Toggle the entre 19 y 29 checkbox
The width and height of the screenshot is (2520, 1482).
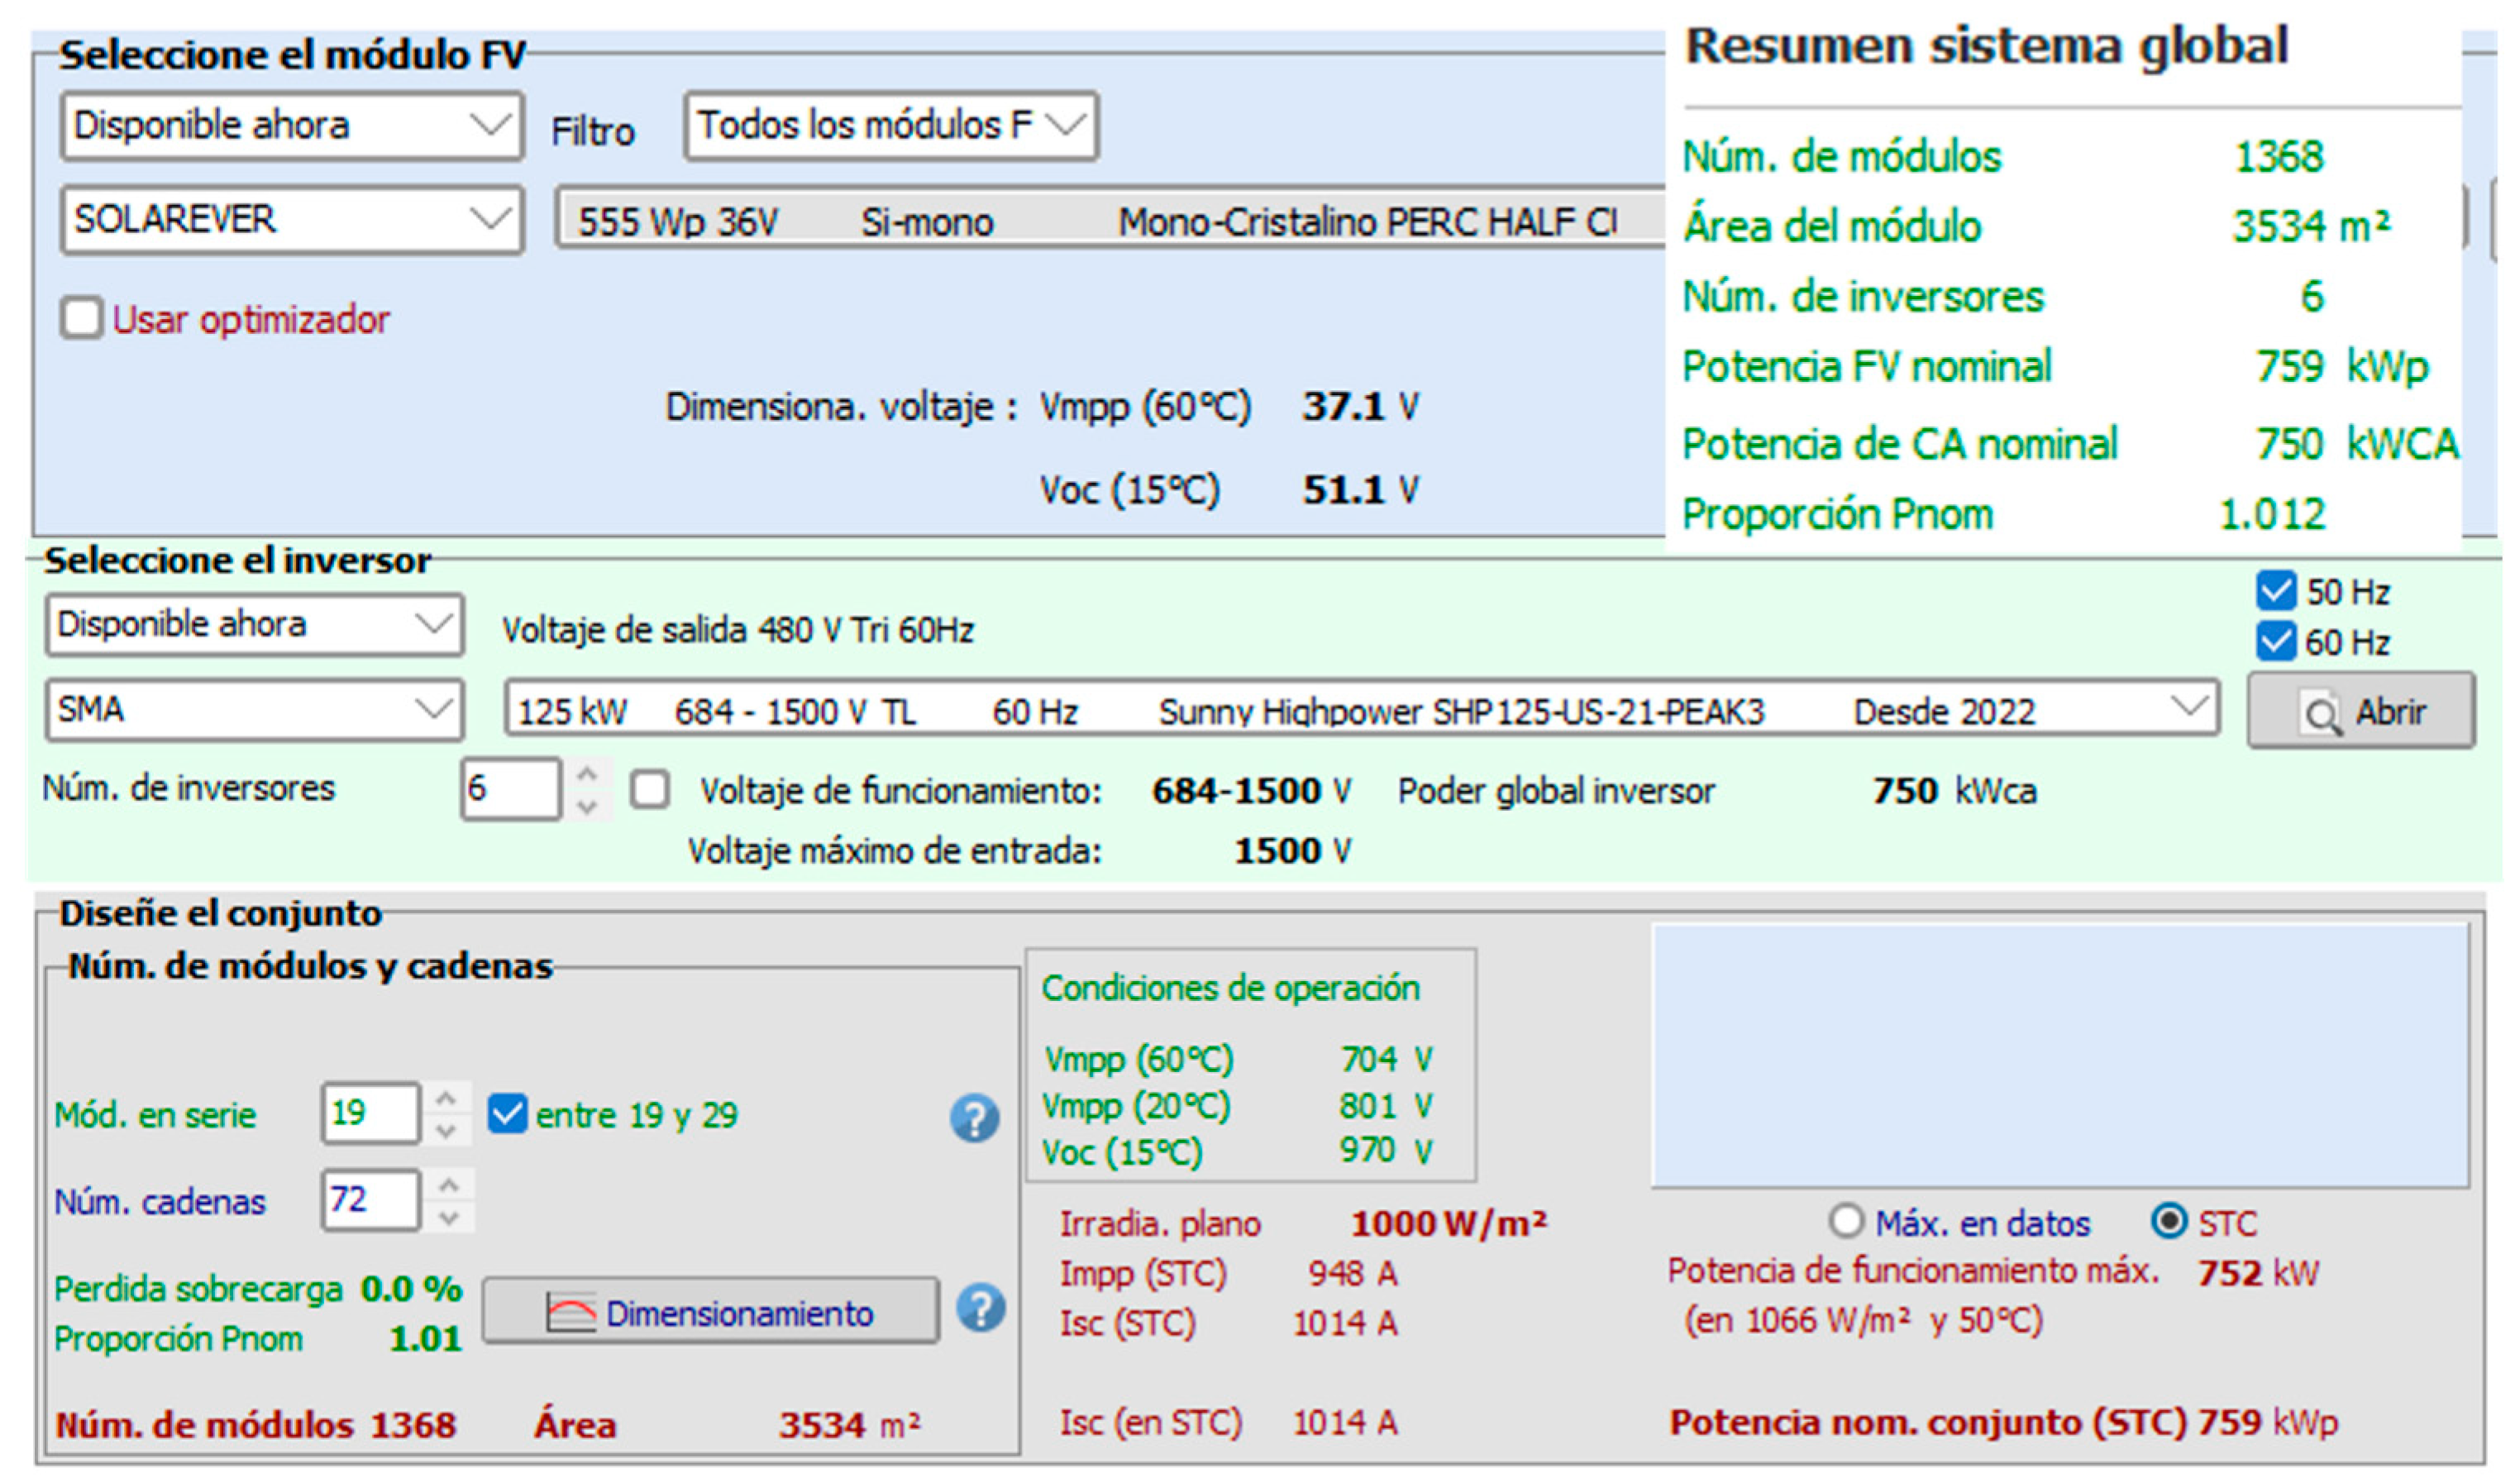click(x=507, y=1114)
